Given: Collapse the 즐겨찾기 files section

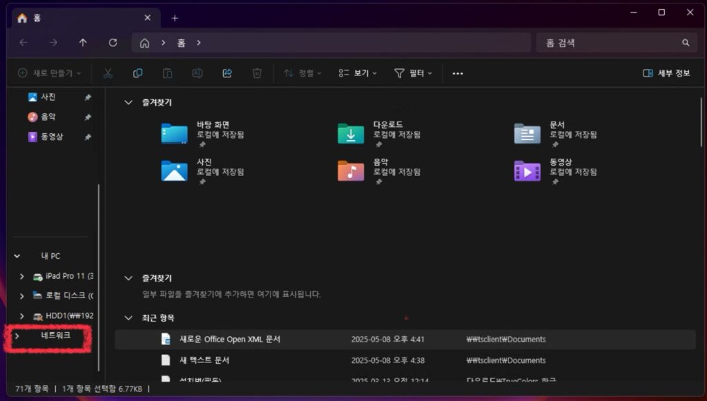Looking at the screenshot, I should point(128,278).
